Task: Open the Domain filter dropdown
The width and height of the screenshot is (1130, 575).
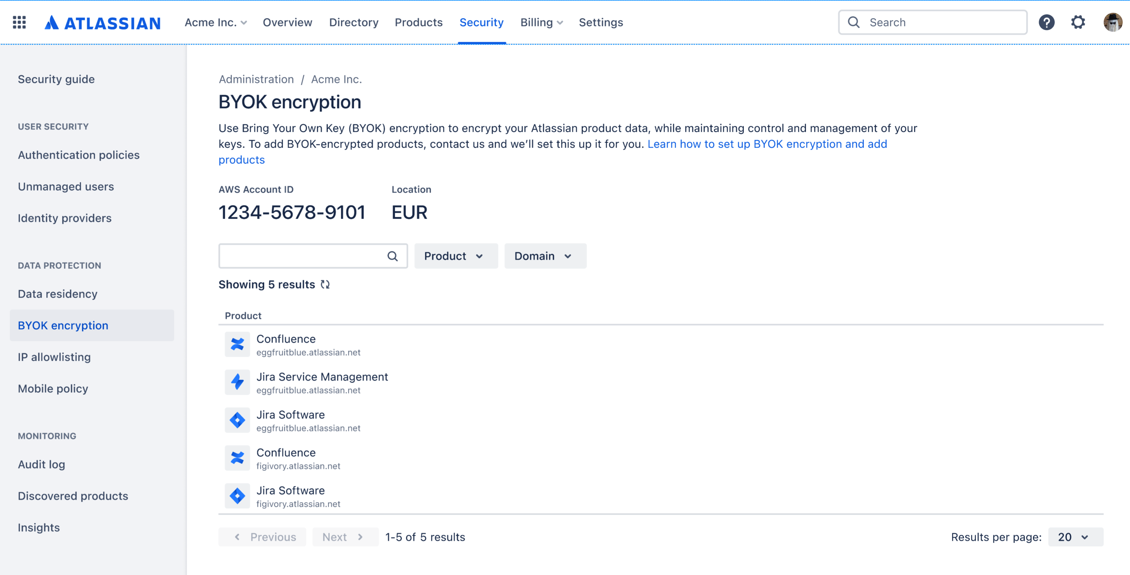Action: 545,256
